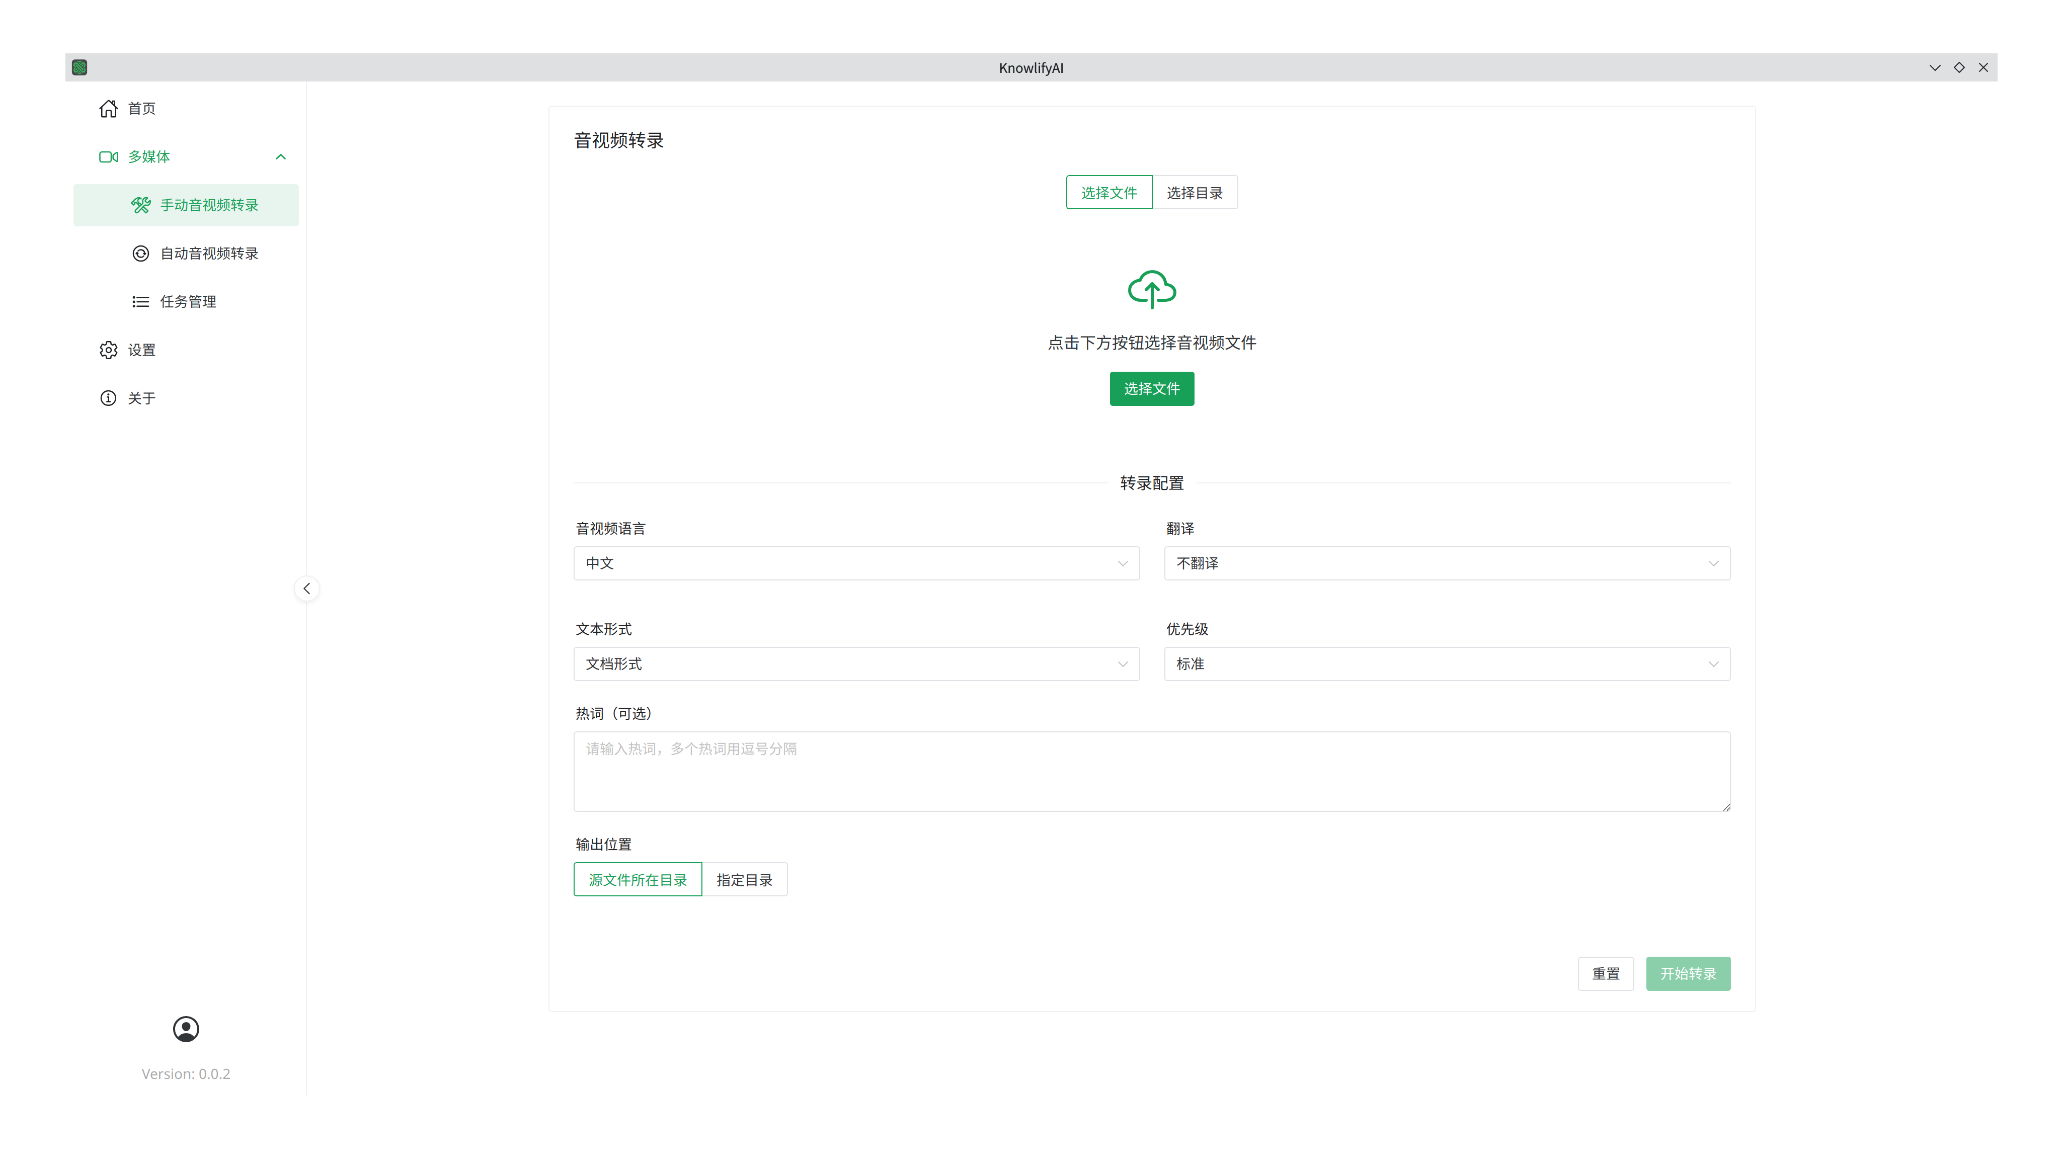Click the multimedia camera icon

[108, 157]
